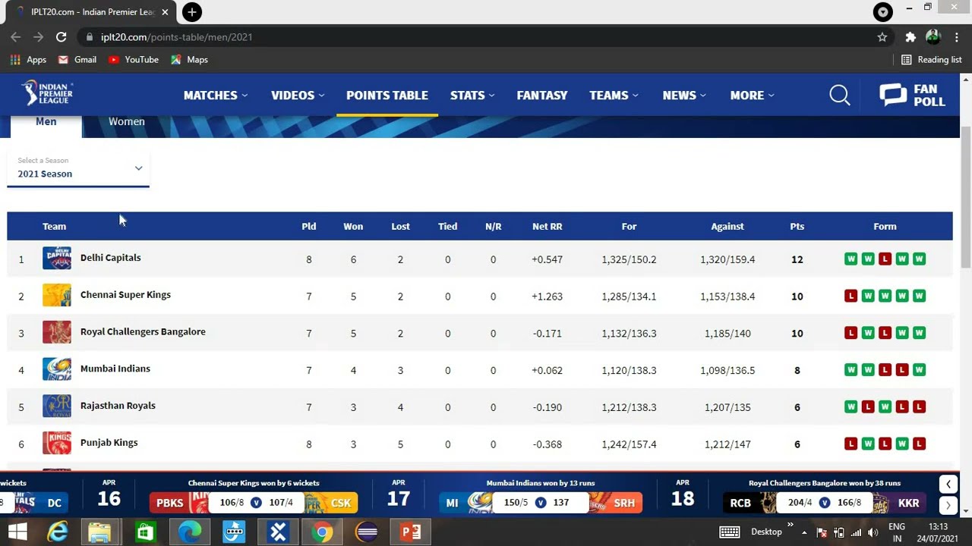Click the taskbar clock showing 13:13
Screen dimensions: 972x546
[x=938, y=532]
